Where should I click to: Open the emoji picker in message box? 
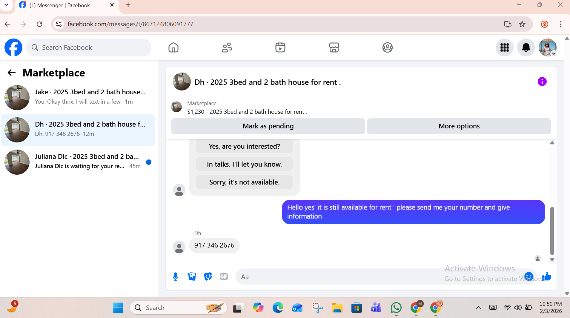[528, 276]
